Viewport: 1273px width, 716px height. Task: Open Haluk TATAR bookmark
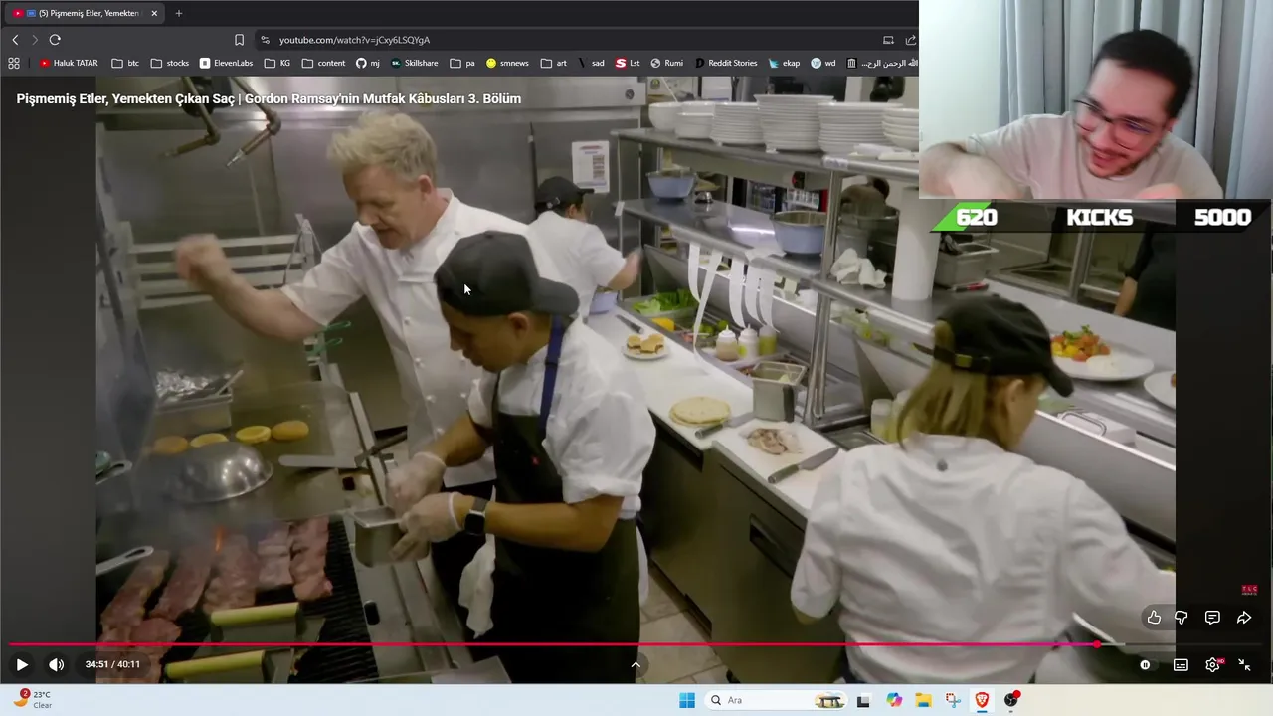click(69, 63)
